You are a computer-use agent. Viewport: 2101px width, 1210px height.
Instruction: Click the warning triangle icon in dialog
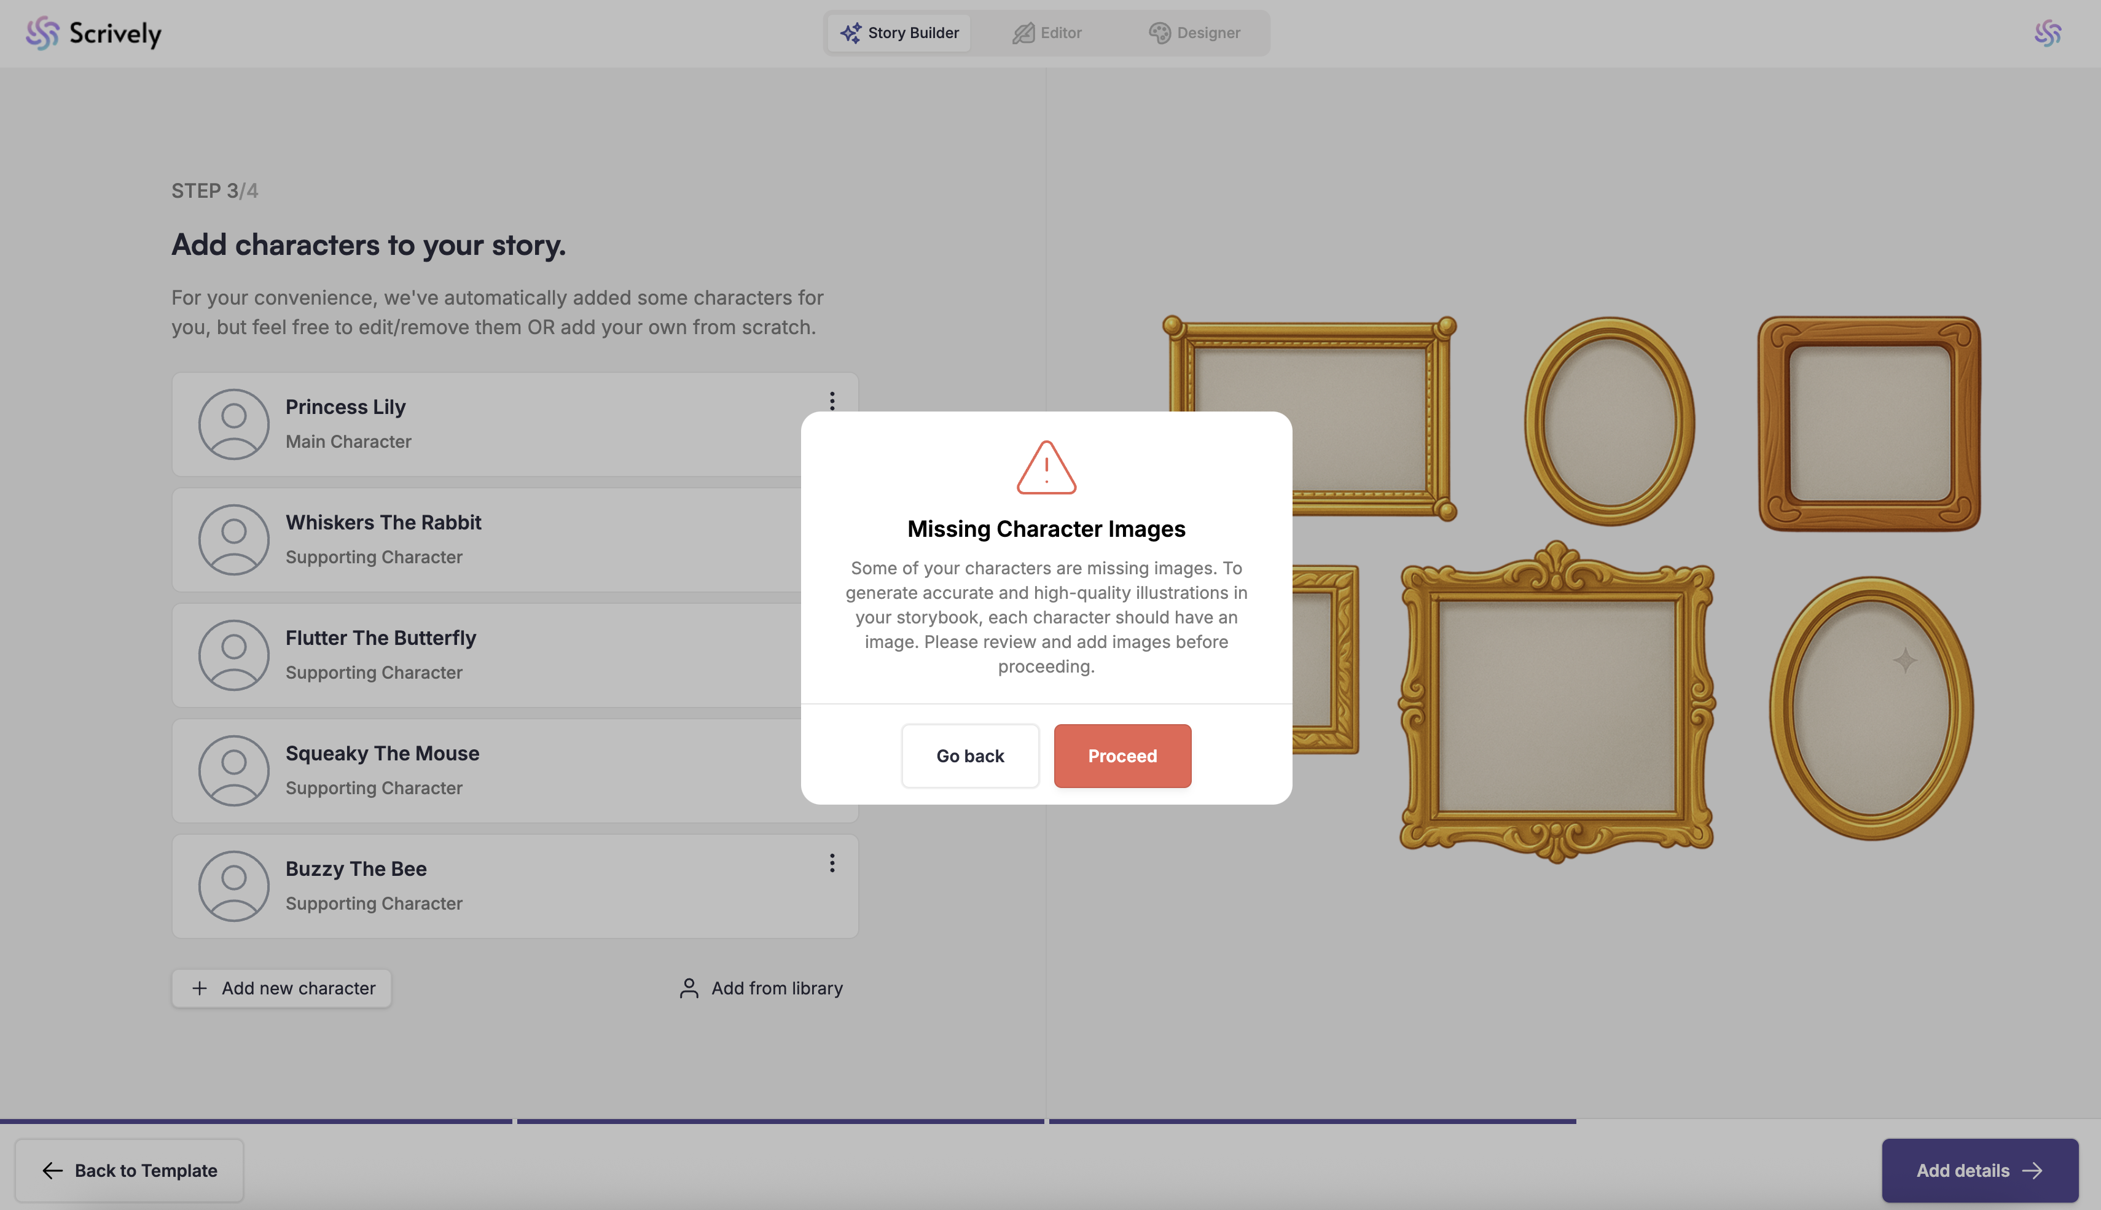coord(1046,468)
